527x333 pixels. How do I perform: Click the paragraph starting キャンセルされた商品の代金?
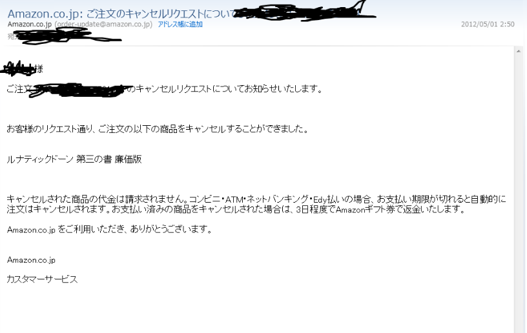pos(256,204)
